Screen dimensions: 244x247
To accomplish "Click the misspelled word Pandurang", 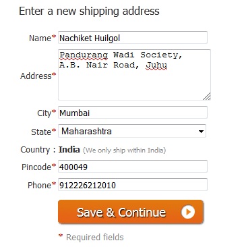I will tap(84, 55).
